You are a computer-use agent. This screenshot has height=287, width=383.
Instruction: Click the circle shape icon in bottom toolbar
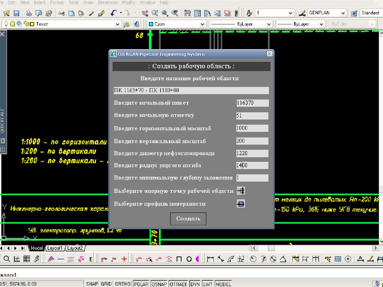pos(189,259)
